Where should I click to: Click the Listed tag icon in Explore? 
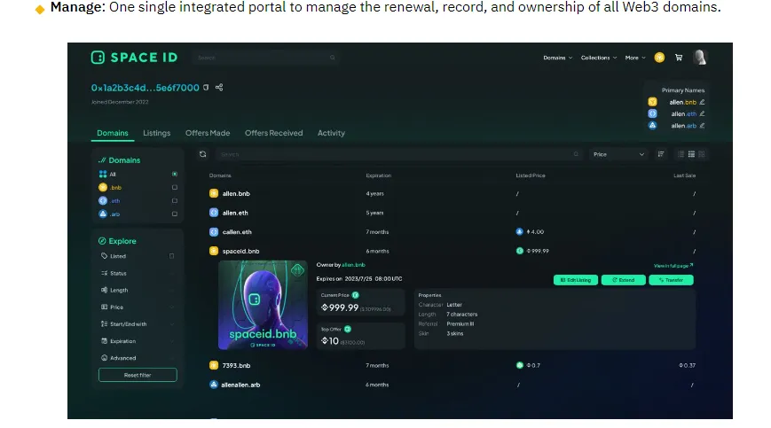click(104, 256)
